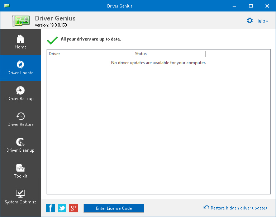The image size is (276, 217).
Task: Share on Google Plus icon
Action: click(x=73, y=208)
